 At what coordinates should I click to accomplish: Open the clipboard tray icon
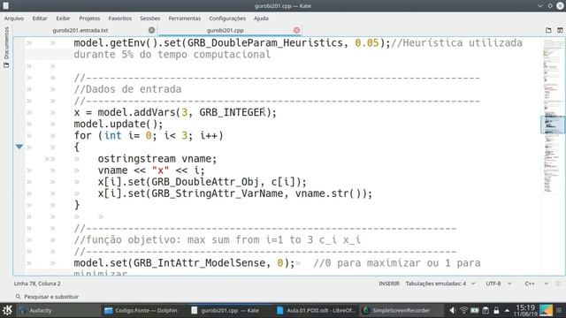(x=486, y=310)
